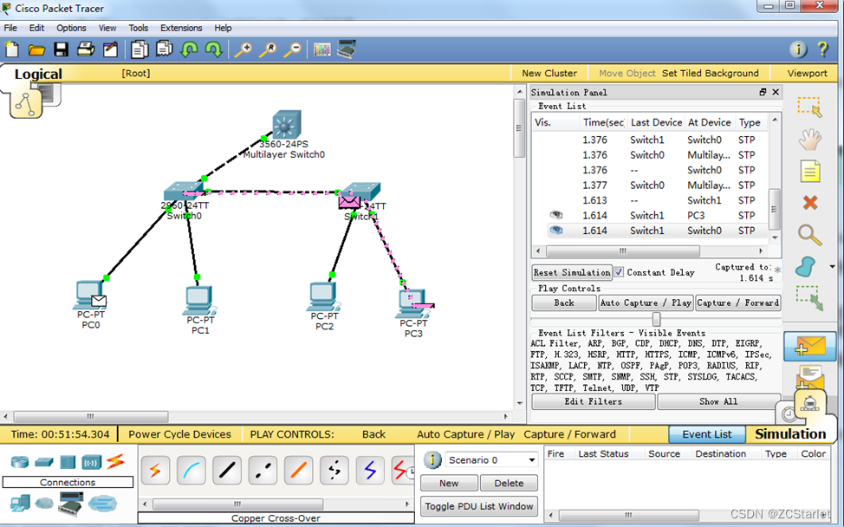Choose the Routers device category icon

tap(20, 461)
